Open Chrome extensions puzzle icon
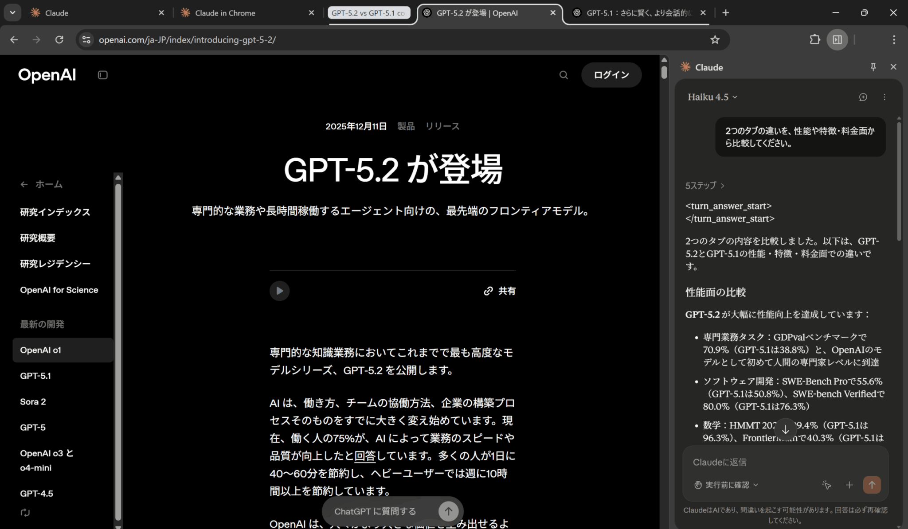The height and width of the screenshot is (529, 908). 814,39
